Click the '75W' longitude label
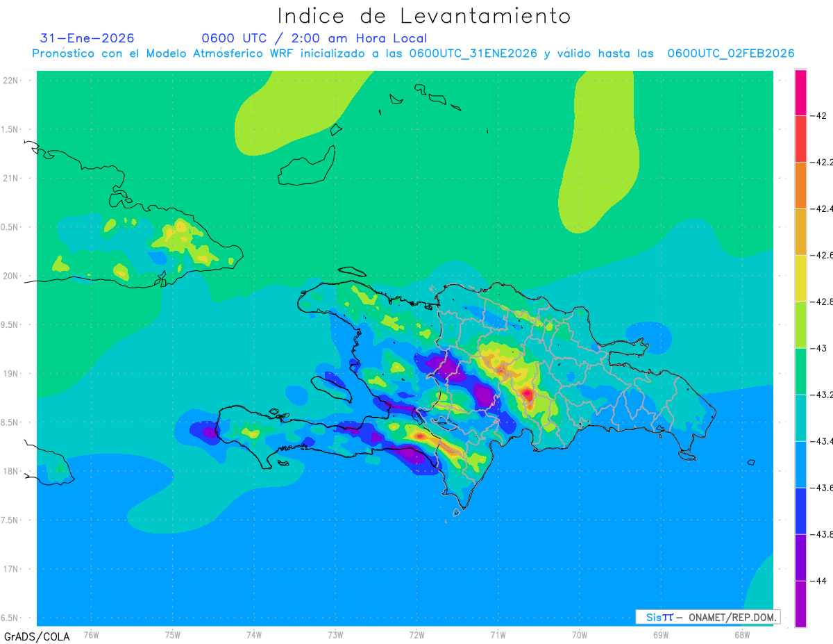833x644 pixels. [173, 635]
